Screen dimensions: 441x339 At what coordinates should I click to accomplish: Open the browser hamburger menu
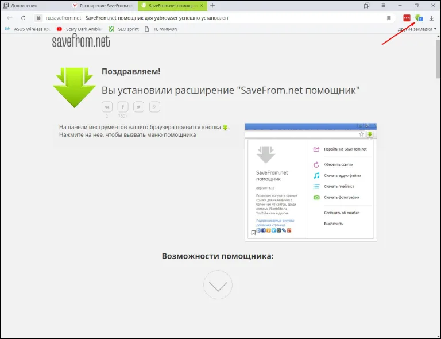[x=383, y=5]
